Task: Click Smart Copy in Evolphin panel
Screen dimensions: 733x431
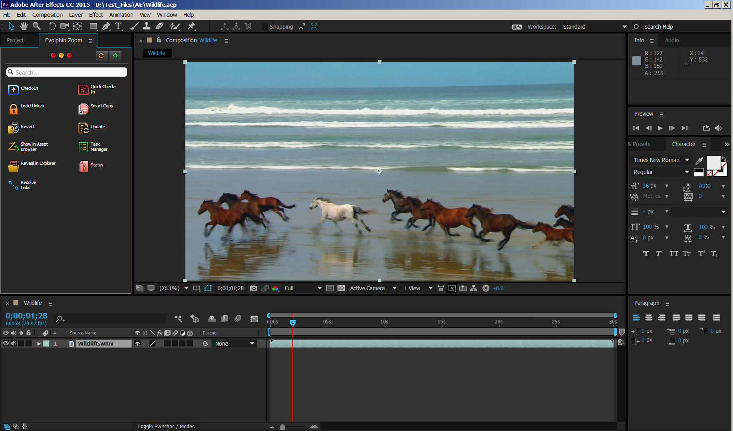Action: click(x=96, y=108)
